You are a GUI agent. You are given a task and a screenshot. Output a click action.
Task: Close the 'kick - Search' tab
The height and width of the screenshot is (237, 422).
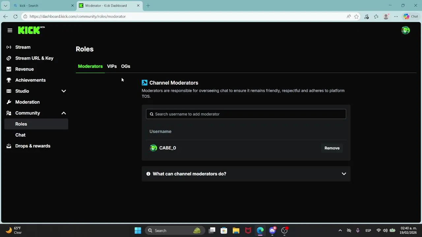pos(73,6)
